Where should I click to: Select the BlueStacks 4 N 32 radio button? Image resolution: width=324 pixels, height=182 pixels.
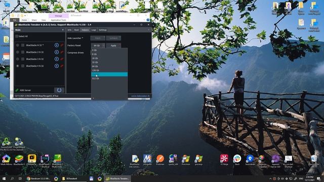(18, 66)
